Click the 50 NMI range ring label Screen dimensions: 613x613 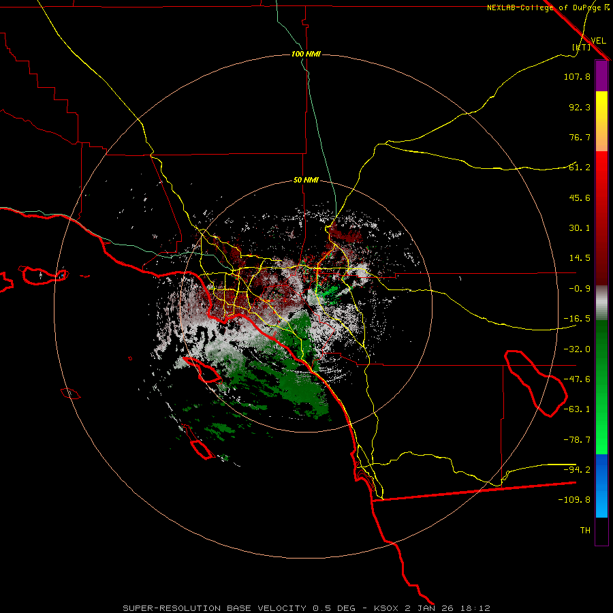[306, 180]
